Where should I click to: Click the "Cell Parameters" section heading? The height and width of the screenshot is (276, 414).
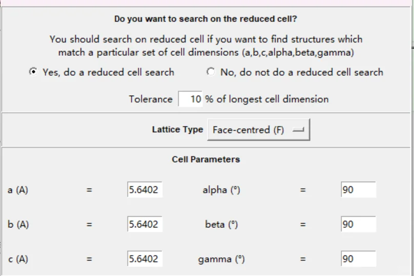pos(205,159)
